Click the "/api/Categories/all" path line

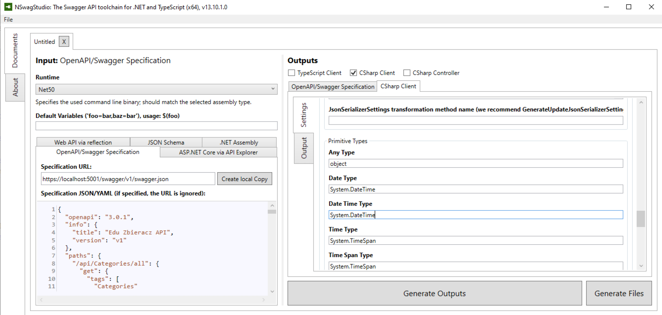(x=116, y=263)
